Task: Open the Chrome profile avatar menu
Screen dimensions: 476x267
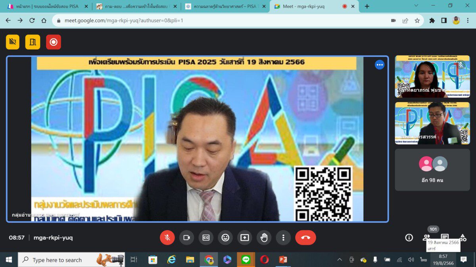Action: coord(456,21)
